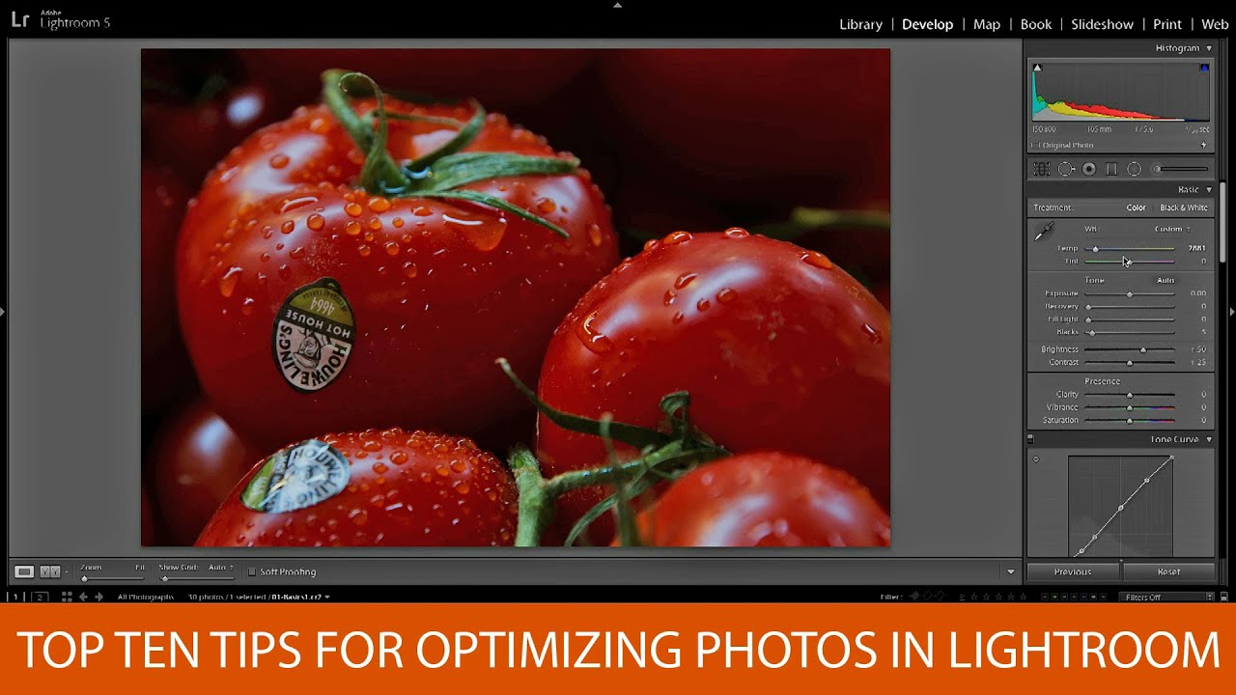Open the Map module
This screenshot has width=1236, height=695.
[x=987, y=24]
